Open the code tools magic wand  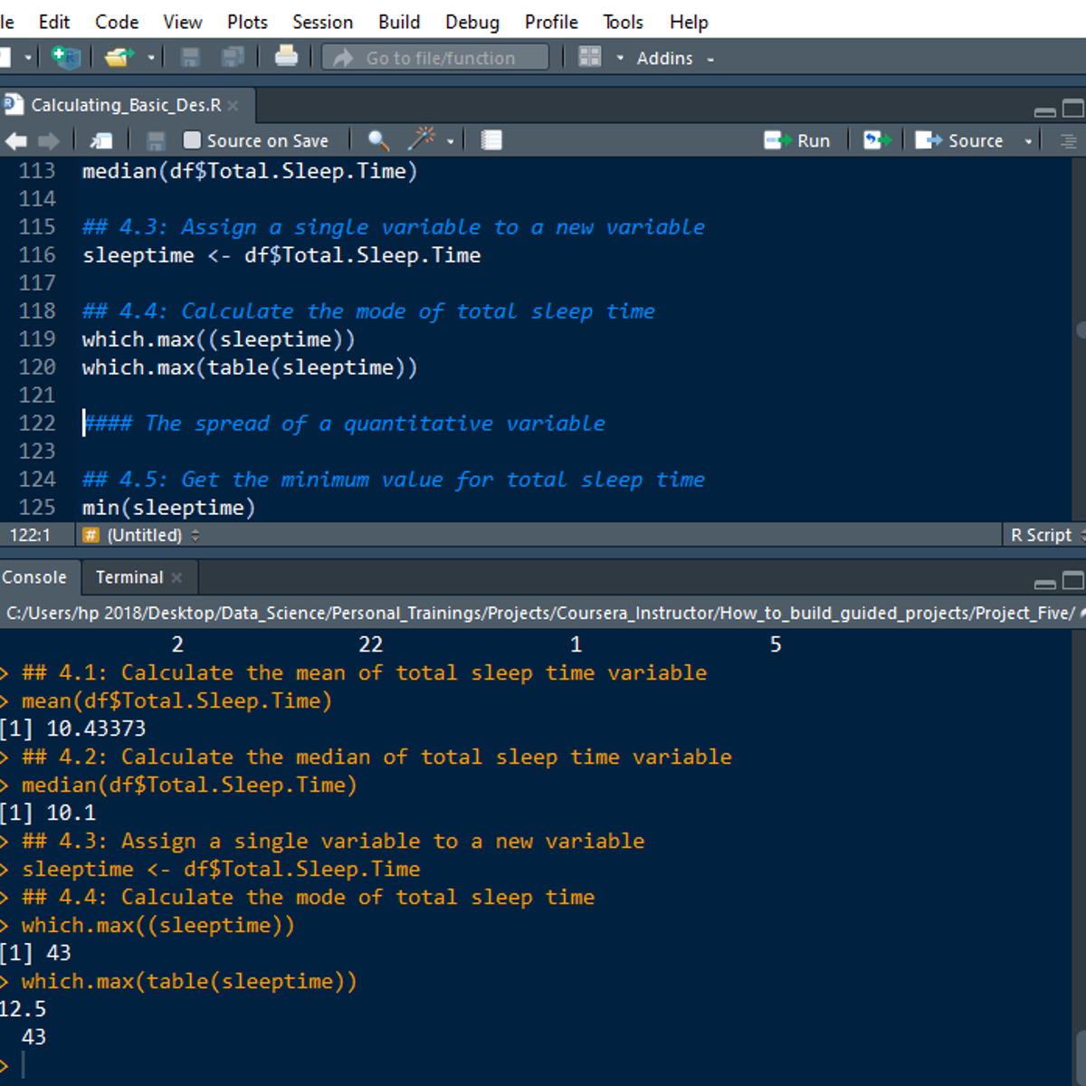(422, 139)
